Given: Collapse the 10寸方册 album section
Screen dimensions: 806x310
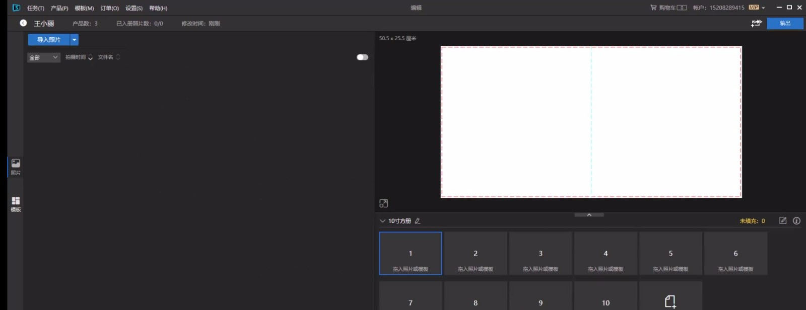Looking at the screenshot, I should 382,221.
